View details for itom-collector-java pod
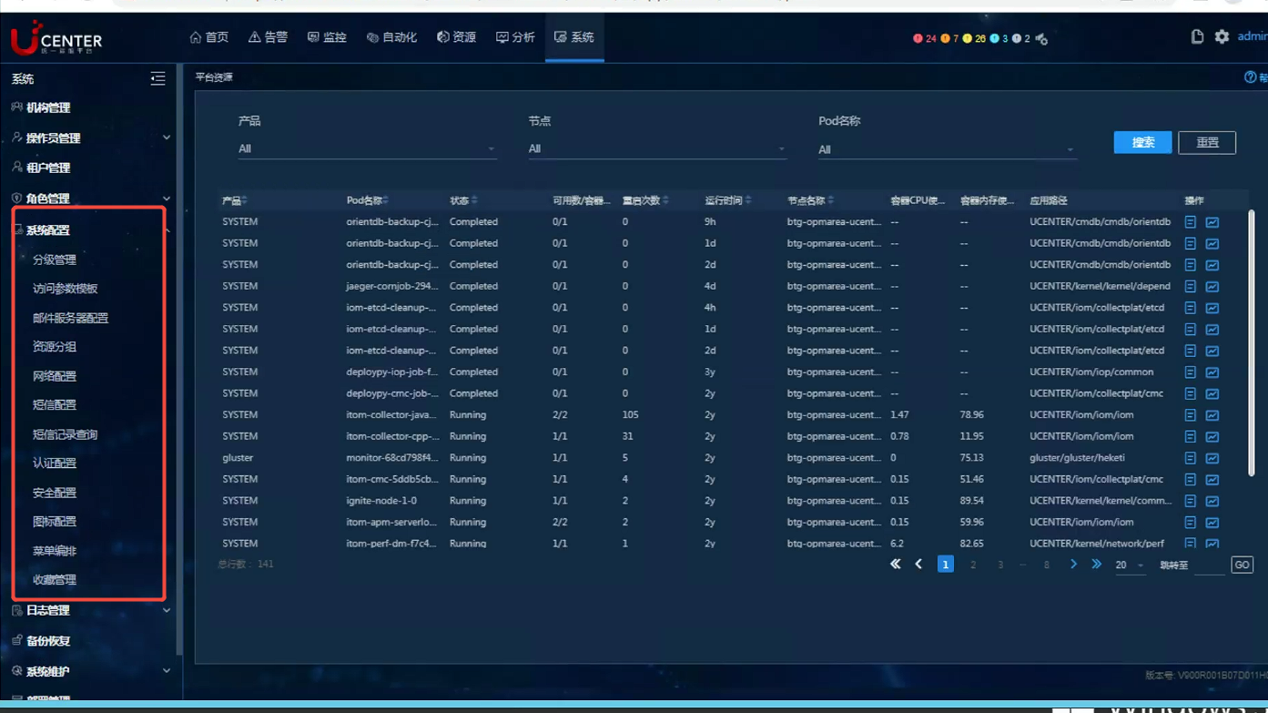 [1190, 415]
